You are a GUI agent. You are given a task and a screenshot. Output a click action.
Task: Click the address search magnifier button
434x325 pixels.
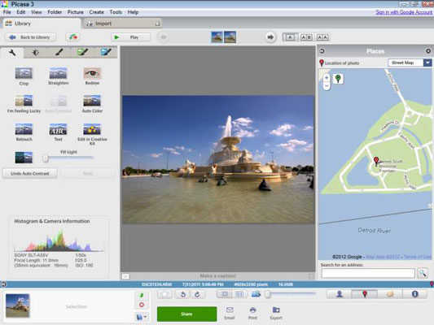coord(423,273)
